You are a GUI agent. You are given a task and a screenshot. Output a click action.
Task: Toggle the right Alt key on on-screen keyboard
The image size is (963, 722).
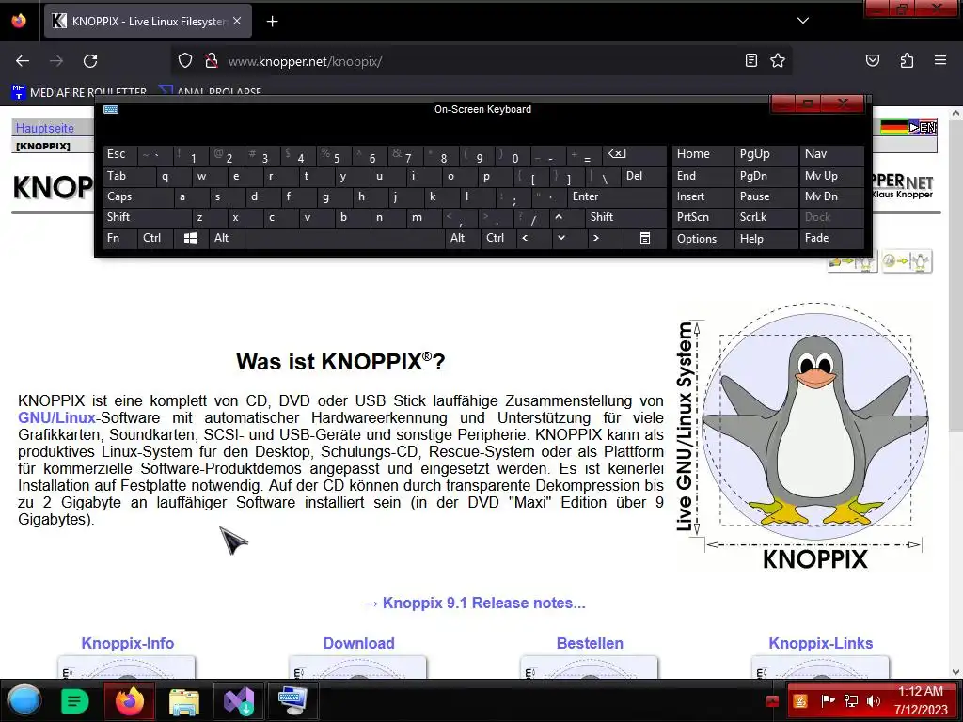click(463, 238)
